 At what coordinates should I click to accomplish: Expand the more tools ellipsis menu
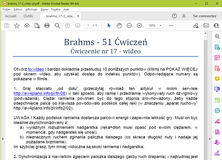point(171,26)
